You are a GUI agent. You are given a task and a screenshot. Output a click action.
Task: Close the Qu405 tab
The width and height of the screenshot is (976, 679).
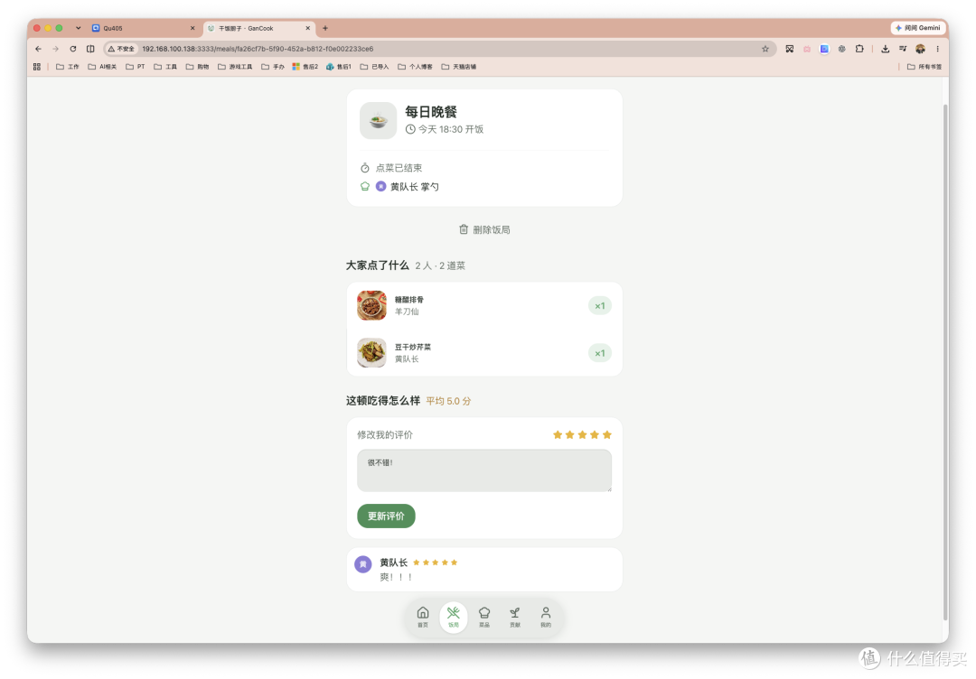click(x=192, y=28)
